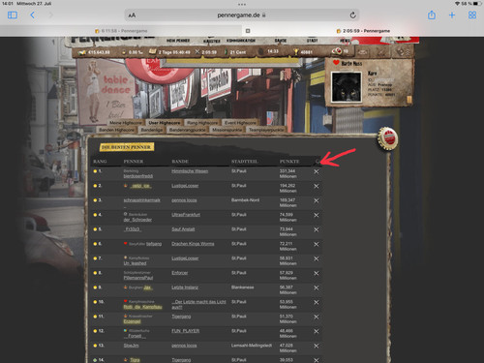
Task: Click crossed swords icon in rank 2 row
Action: (317, 186)
